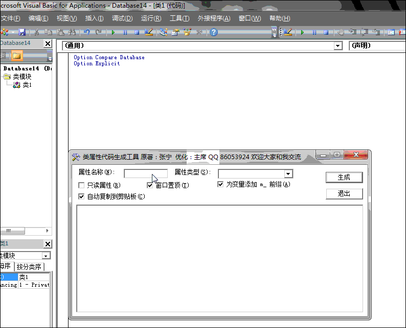
Task: Run code from the debug toolbar play icon
Action: pyautogui.click(x=302, y=32)
